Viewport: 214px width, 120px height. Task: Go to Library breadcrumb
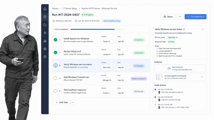pyautogui.click(x=55, y=8)
